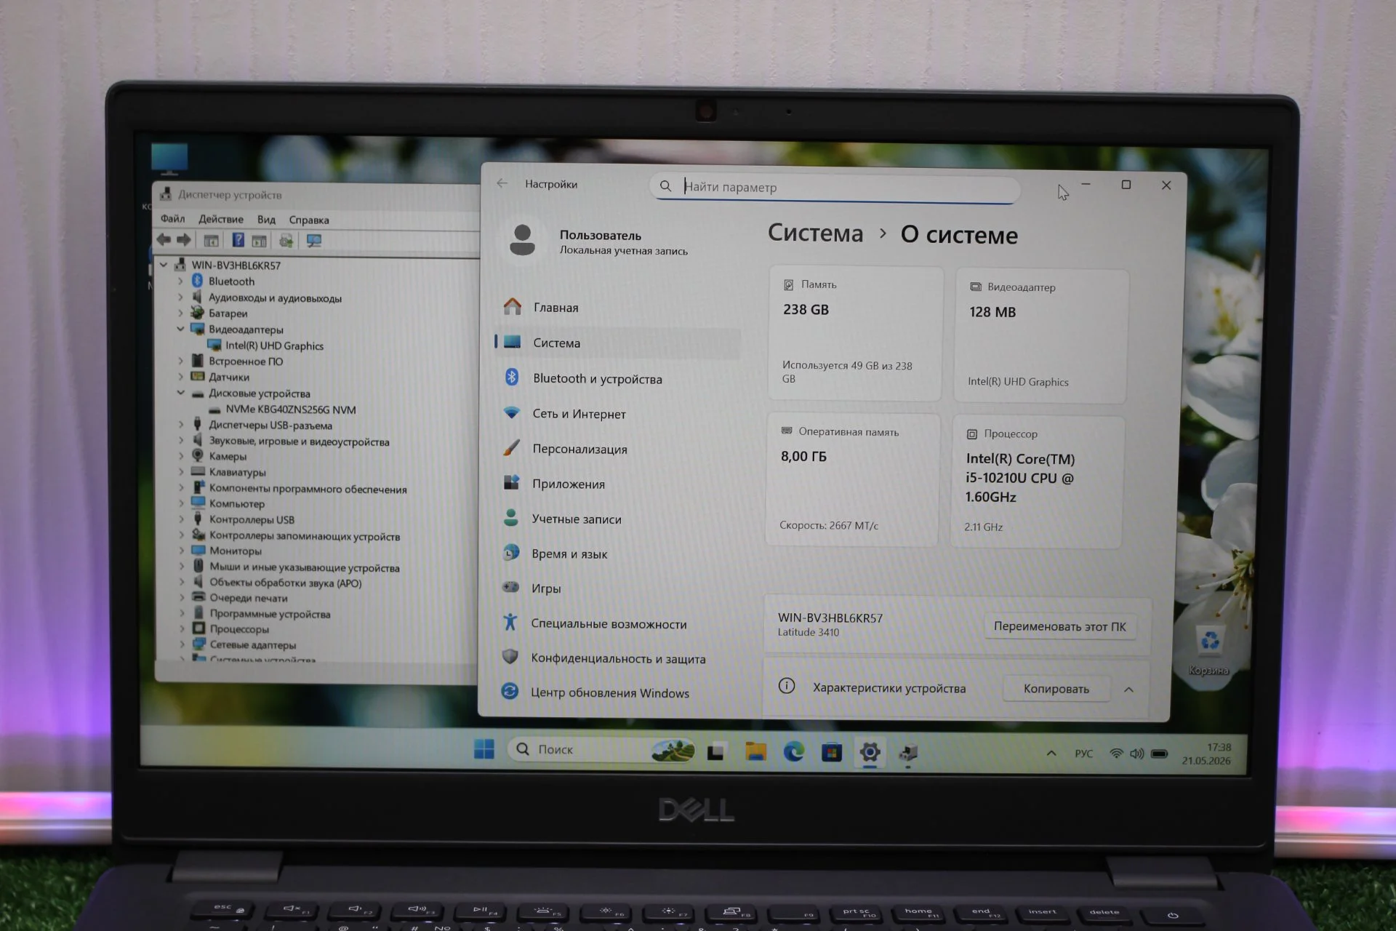
Task: Expand the Контроллеры USB node
Action: (x=181, y=519)
